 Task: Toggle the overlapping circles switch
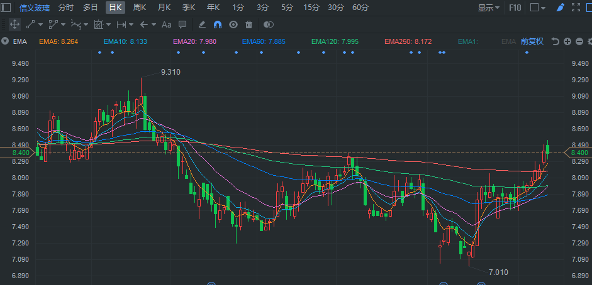[269, 24]
